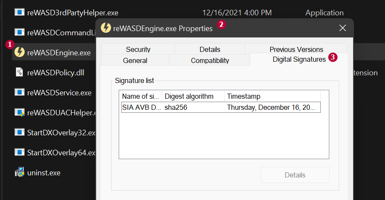
Task: Click the Details button under signature list
Action: (295, 175)
